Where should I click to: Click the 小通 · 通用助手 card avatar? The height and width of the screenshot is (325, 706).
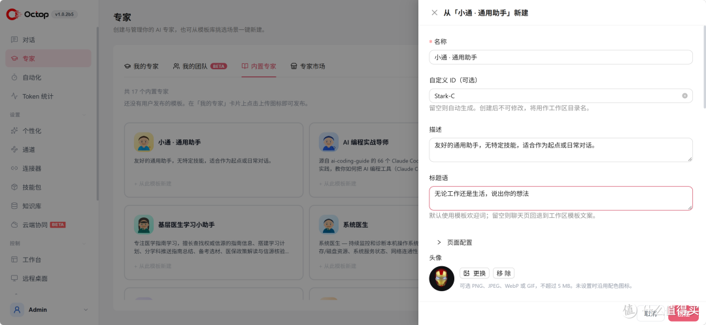pyautogui.click(x=144, y=142)
